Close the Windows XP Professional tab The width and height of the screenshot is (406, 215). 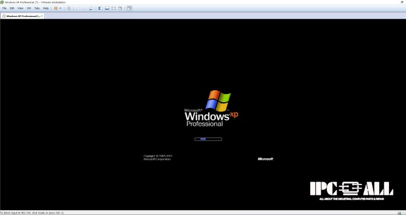[x=42, y=16]
